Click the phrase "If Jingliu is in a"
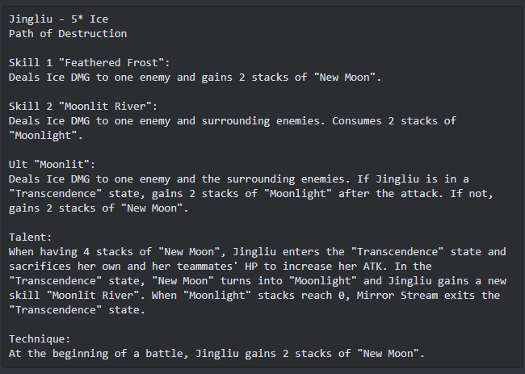 click(413, 179)
